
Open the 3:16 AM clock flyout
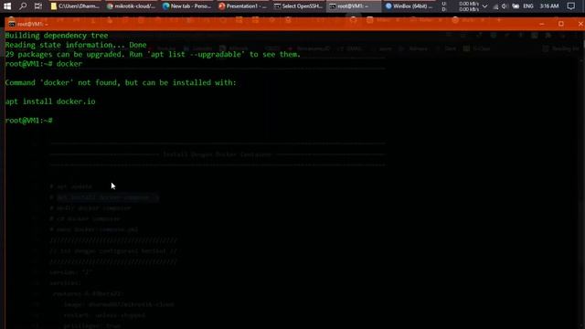point(549,6)
